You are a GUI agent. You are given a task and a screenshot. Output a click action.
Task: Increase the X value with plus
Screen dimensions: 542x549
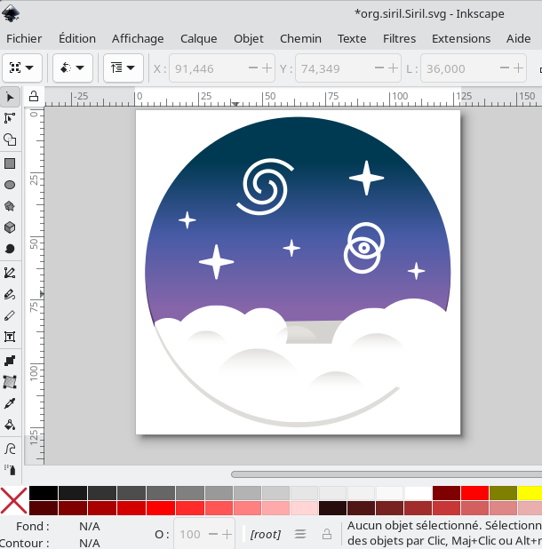click(x=267, y=68)
